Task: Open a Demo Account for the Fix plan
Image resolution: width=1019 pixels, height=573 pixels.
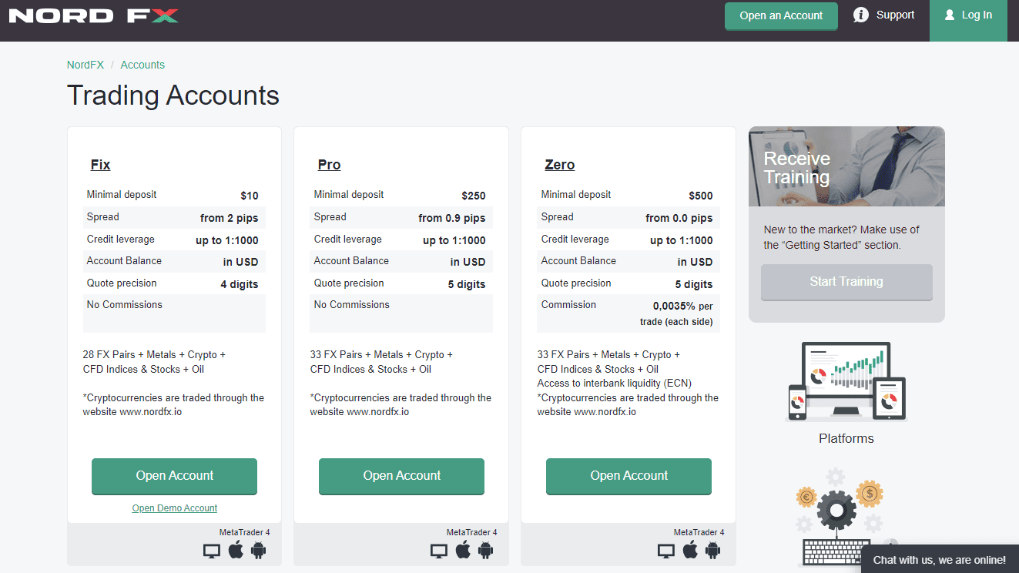Action: [x=174, y=508]
